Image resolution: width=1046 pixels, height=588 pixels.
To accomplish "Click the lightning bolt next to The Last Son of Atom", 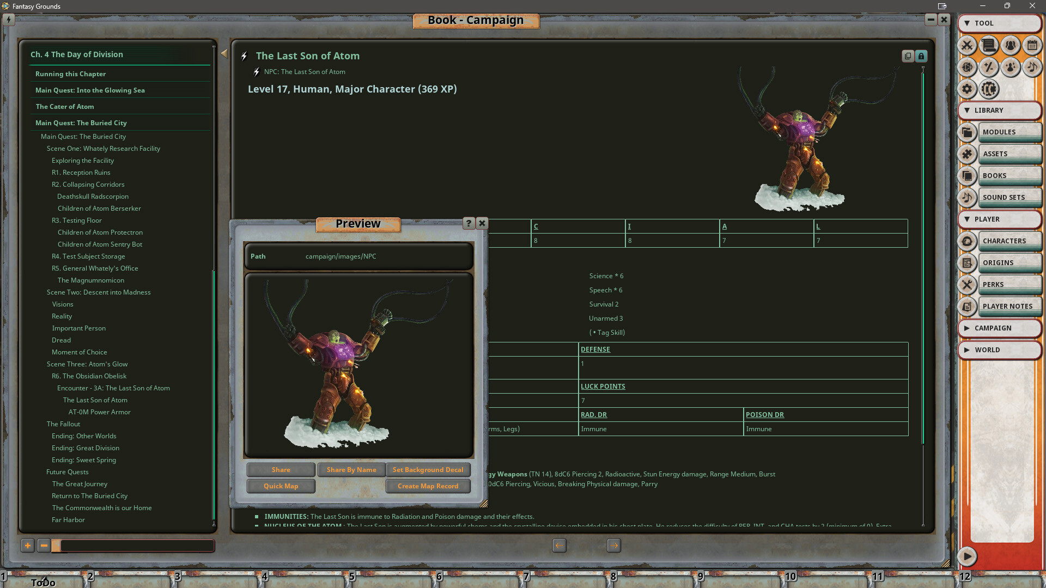I will (244, 56).
